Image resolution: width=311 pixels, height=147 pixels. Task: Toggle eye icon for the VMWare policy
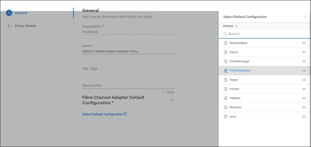coord(304,98)
